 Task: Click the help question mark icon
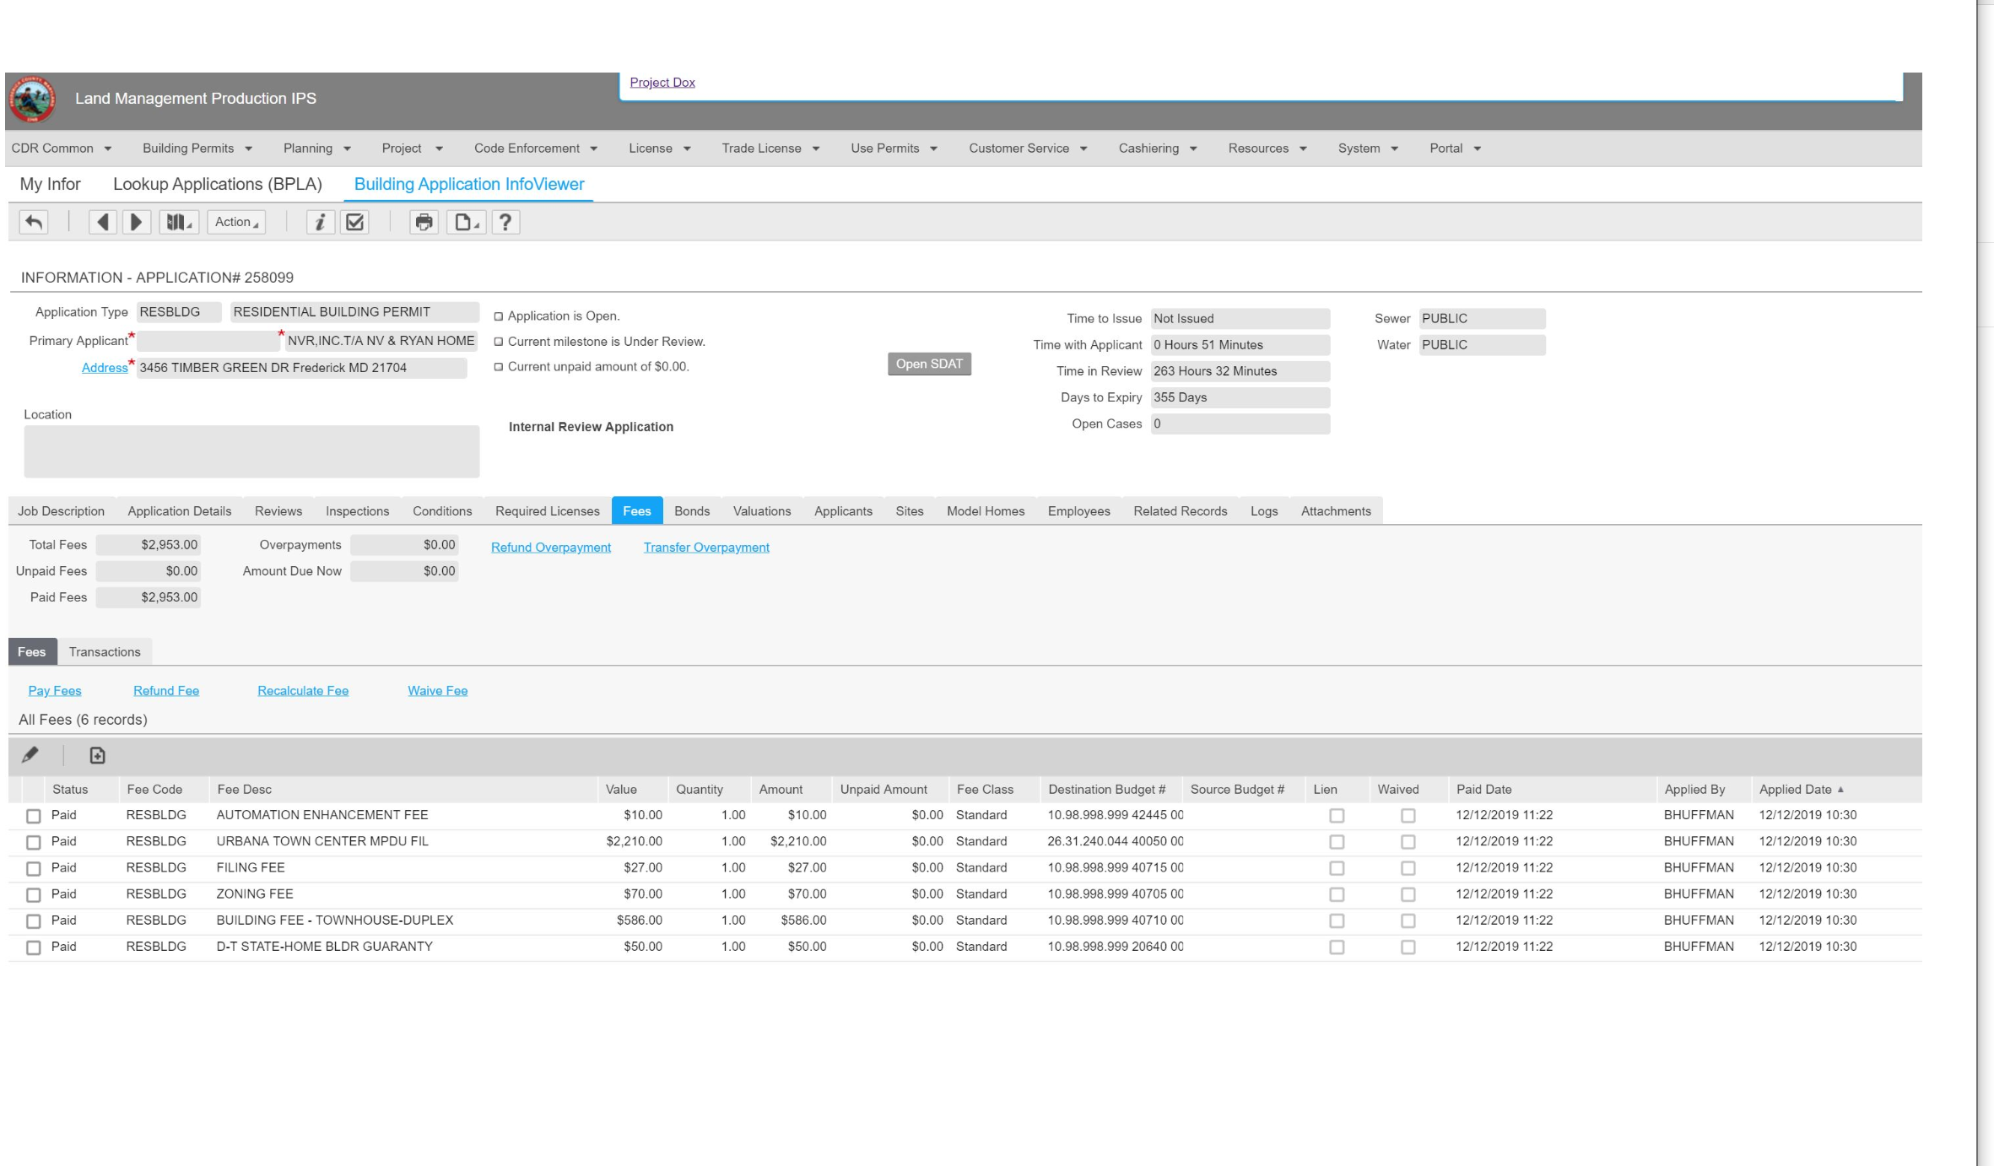point(505,222)
